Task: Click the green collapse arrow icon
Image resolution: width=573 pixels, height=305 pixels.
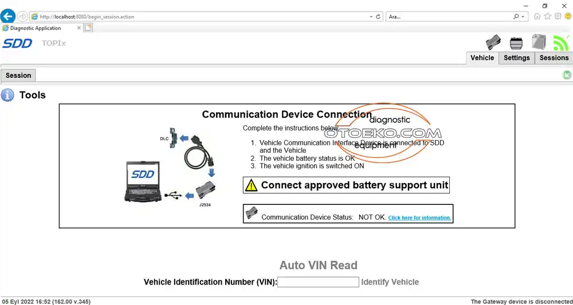Action: (567, 75)
